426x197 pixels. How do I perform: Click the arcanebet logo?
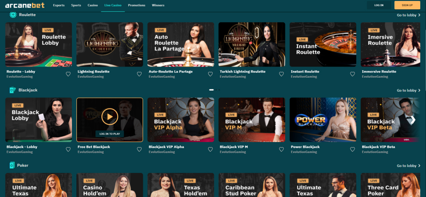[x=25, y=5]
